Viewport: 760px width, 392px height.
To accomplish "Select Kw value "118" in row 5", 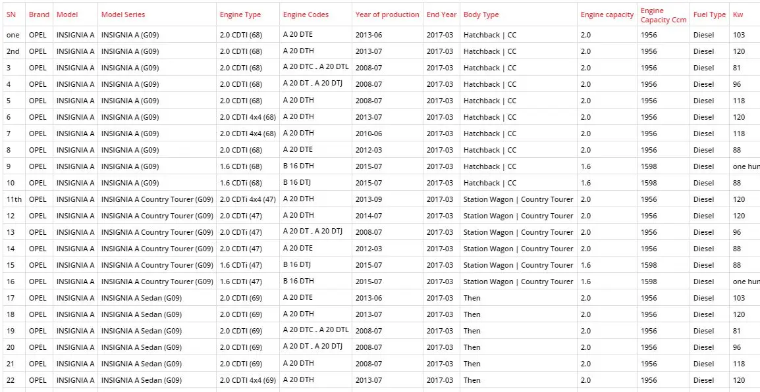I will [x=739, y=101].
